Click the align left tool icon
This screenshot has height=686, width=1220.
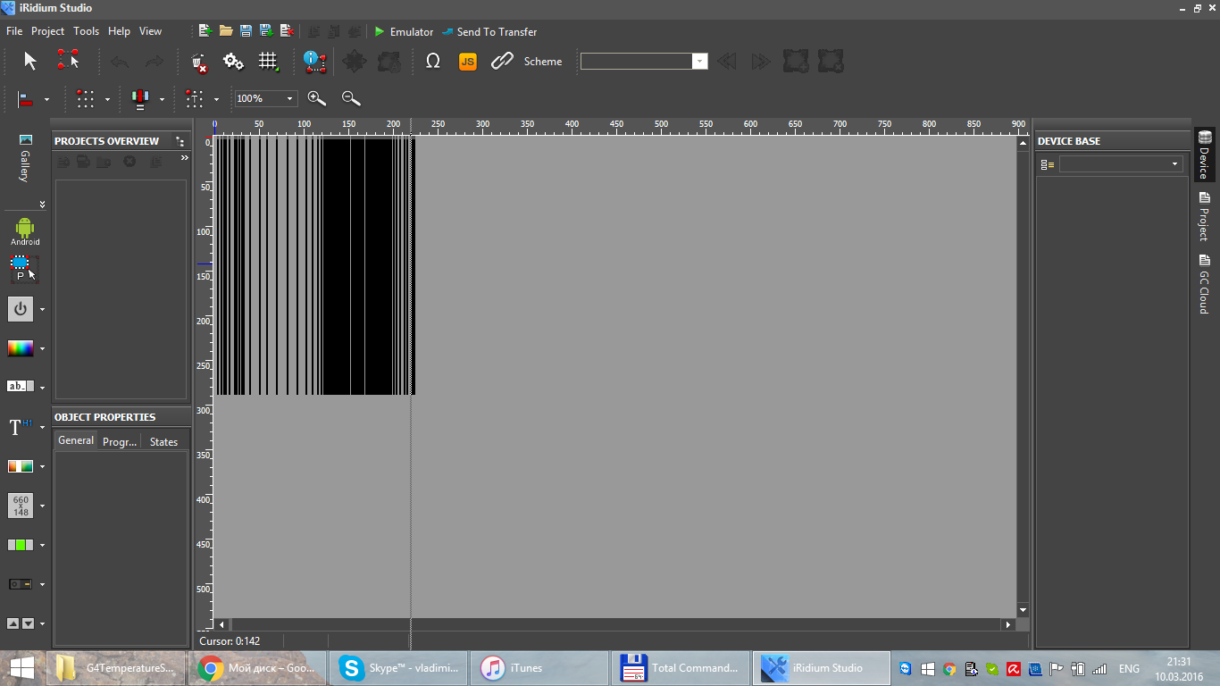pos(25,99)
